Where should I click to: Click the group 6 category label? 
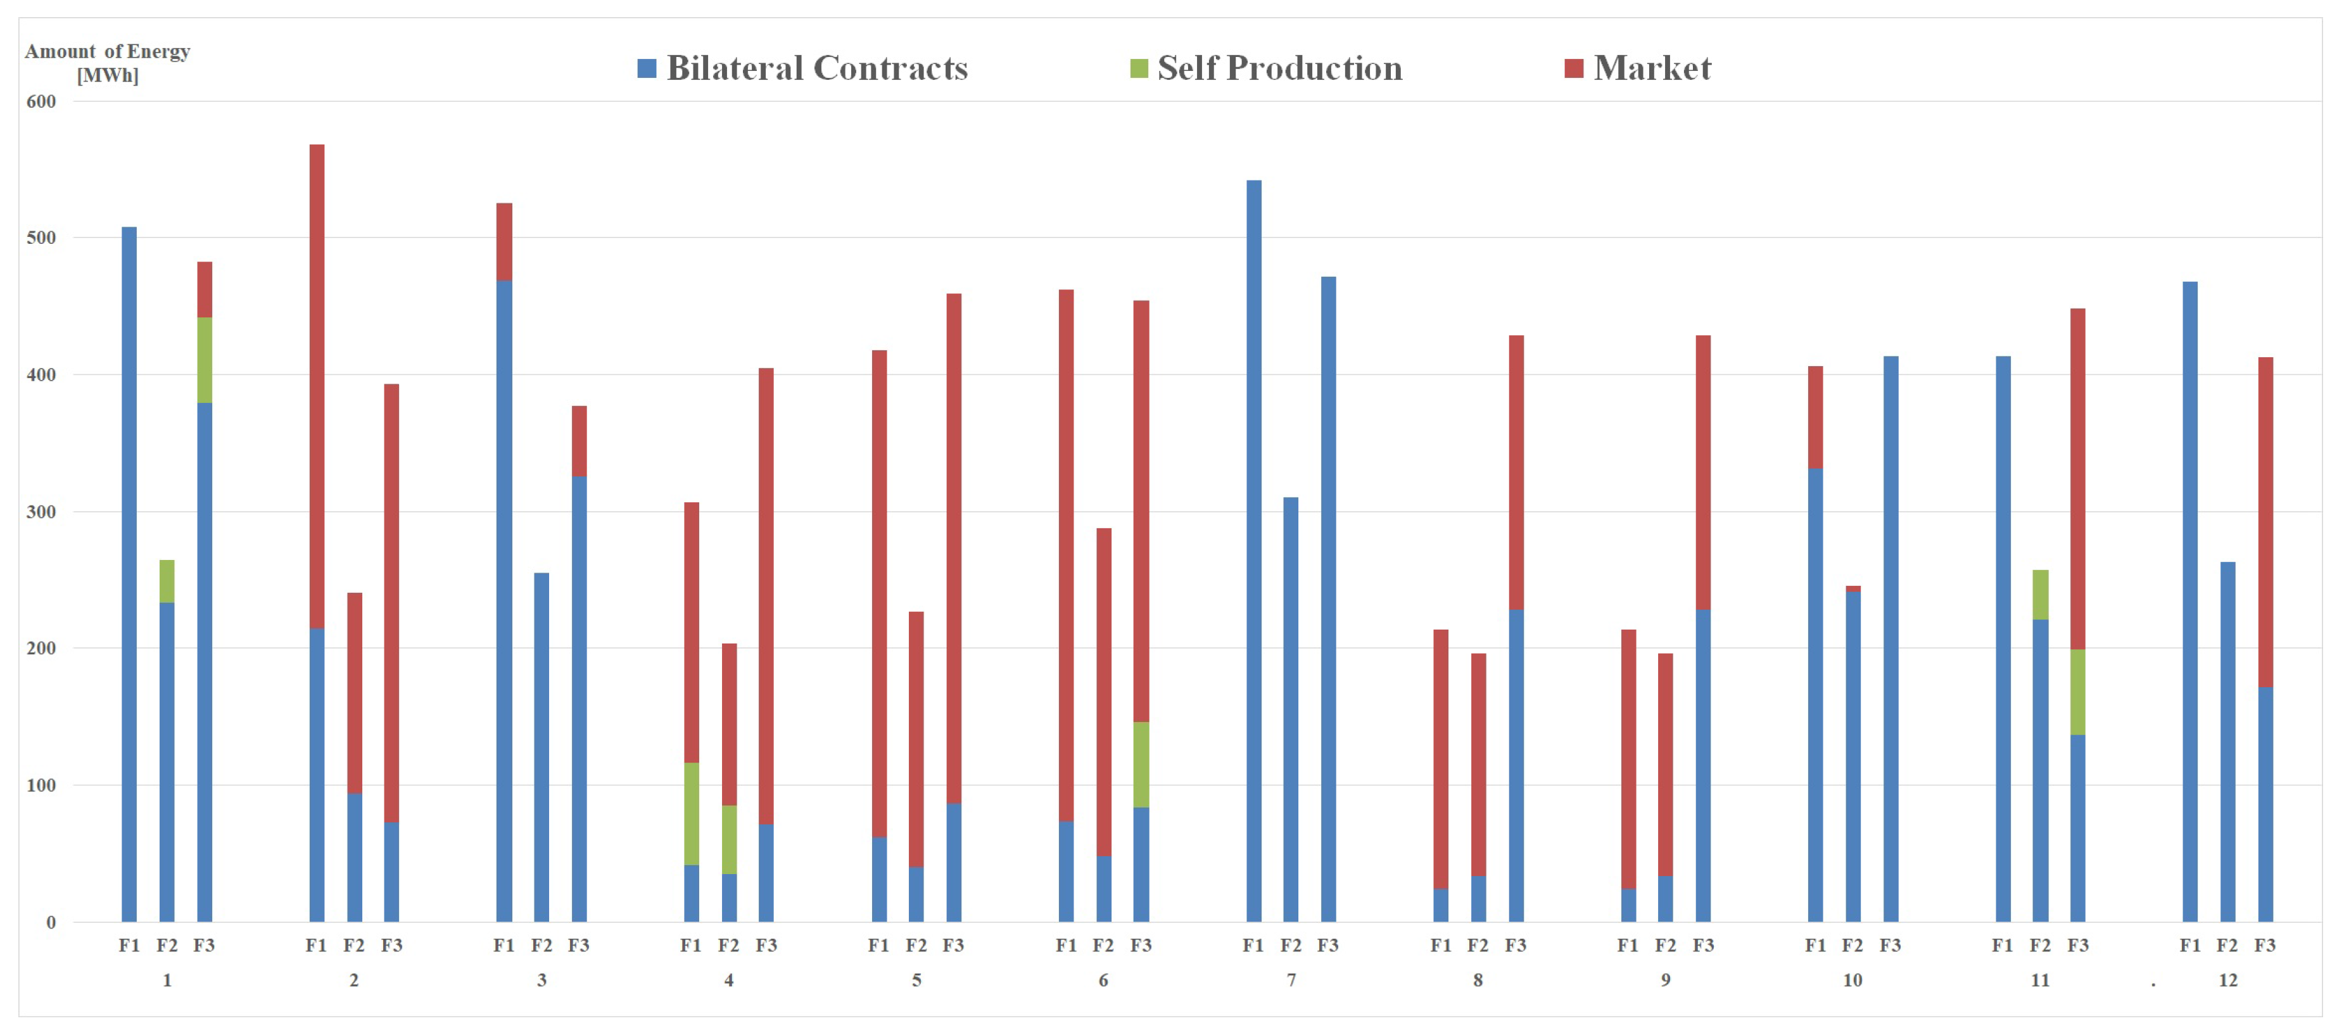[x=1103, y=980]
